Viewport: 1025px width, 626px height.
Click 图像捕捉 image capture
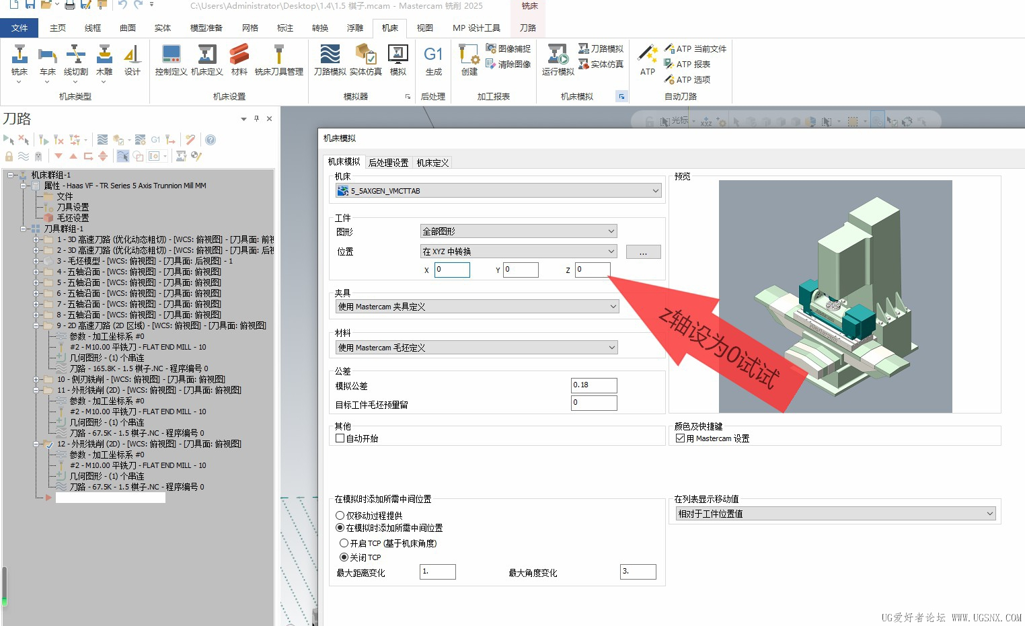coord(508,48)
